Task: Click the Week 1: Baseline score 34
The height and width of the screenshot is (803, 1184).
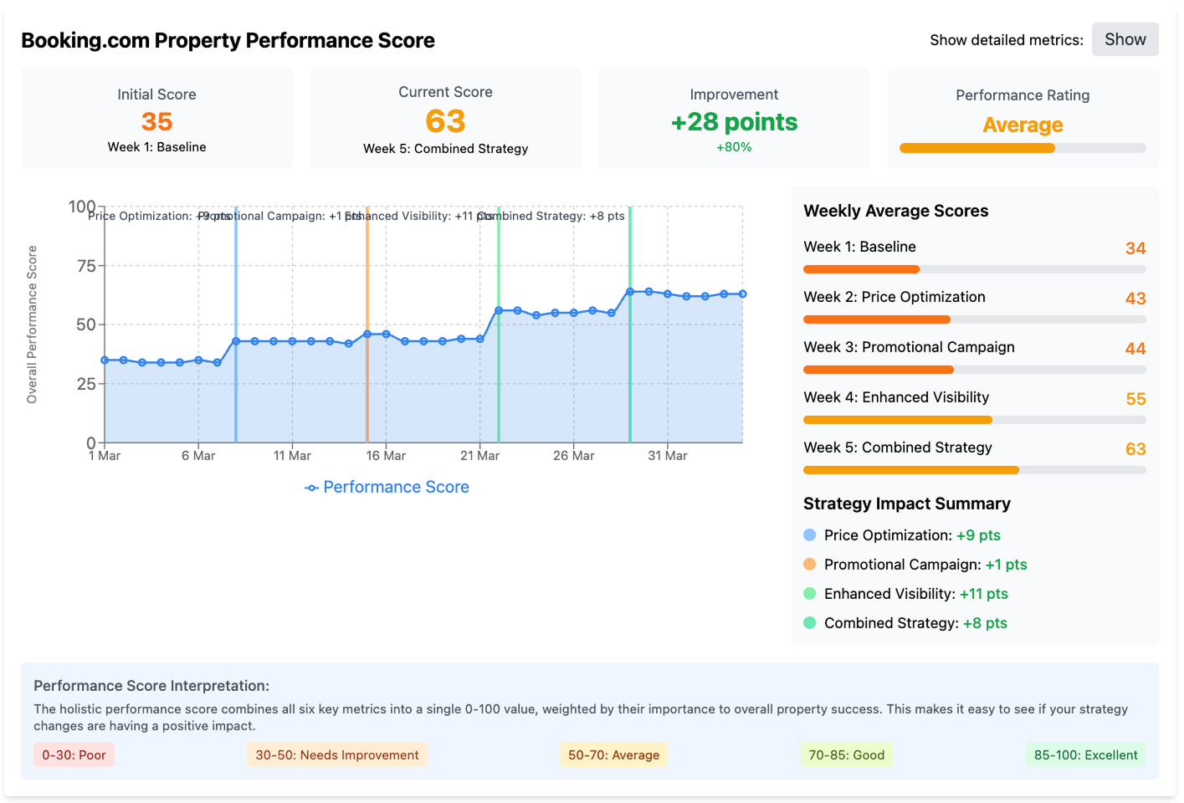Action: (1135, 248)
